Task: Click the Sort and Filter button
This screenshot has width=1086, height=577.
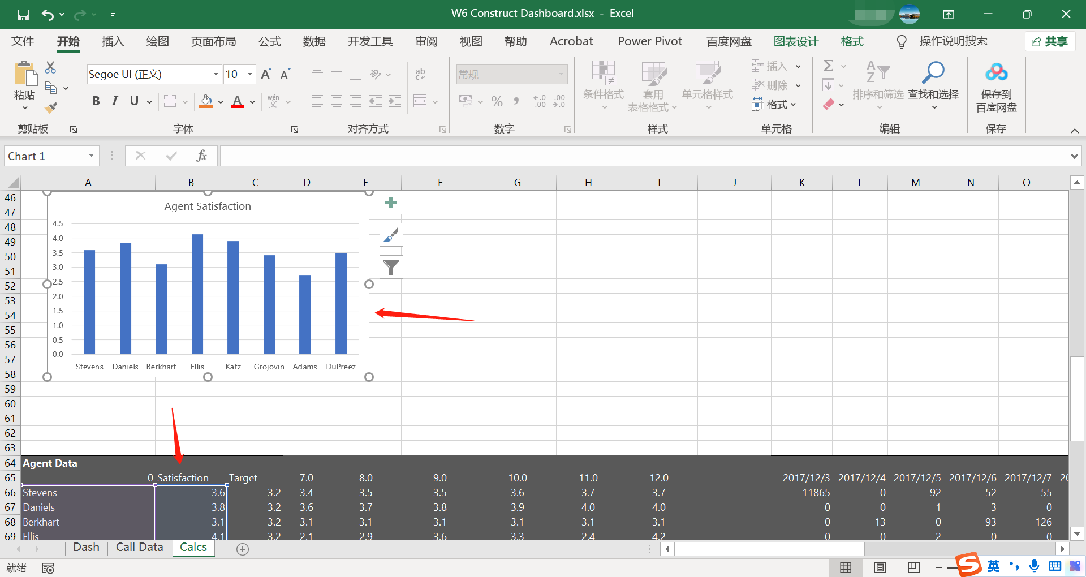Action: pos(878,85)
